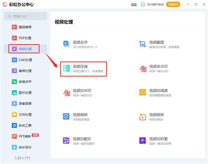Click the 彩虹办公中心 app logo
This screenshot has width=208, height=164.
click(x=5, y=4)
